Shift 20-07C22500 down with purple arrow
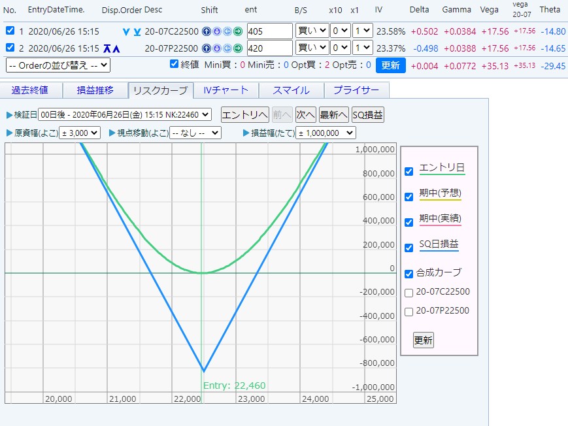The height and width of the screenshot is (426, 568). [x=217, y=31]
